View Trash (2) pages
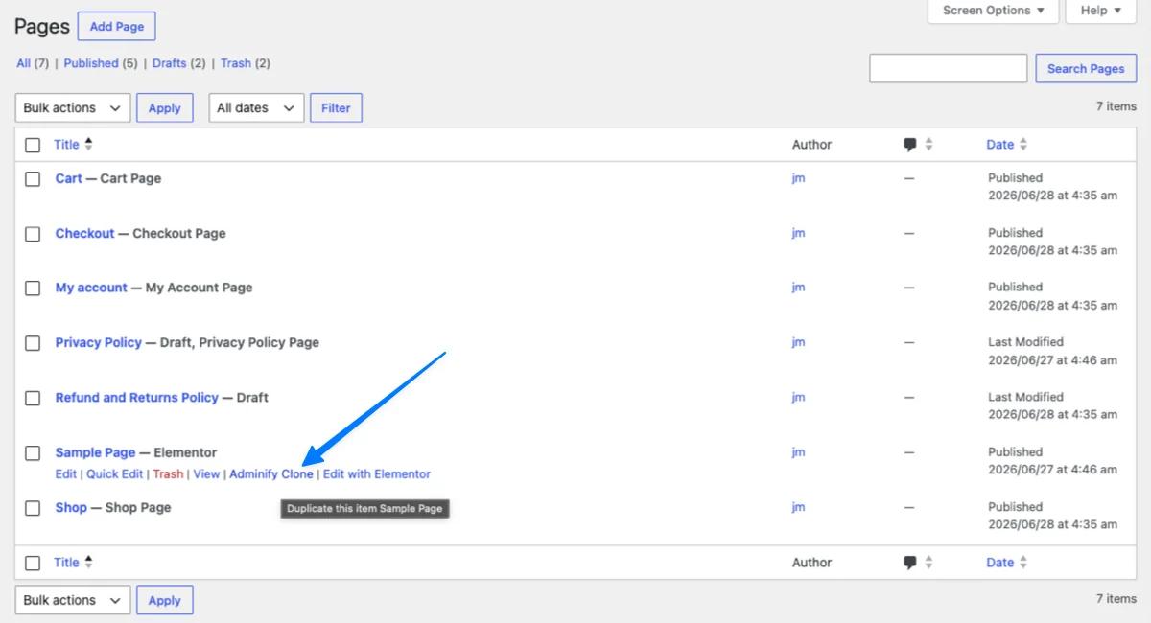The image size is (1151, 623). 246,63
